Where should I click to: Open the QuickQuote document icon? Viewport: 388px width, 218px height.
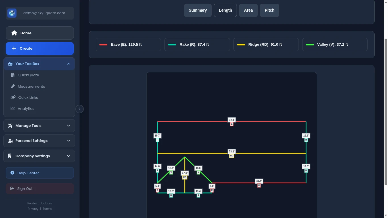pyautogui.click(x=12, y=75)
